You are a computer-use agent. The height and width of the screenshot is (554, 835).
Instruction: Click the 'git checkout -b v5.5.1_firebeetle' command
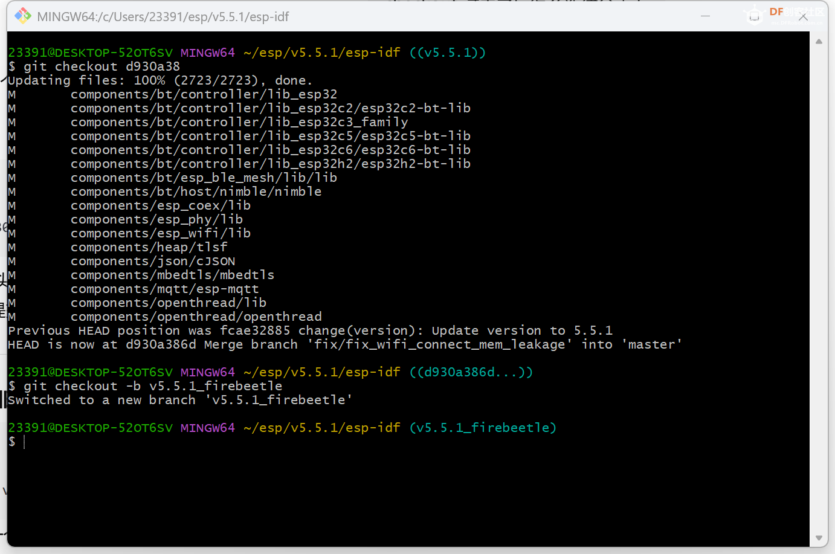coord(152,386)
